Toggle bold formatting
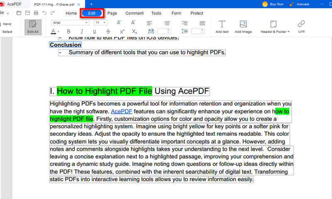The image size is (332, 199). click(x=68, y=31)
